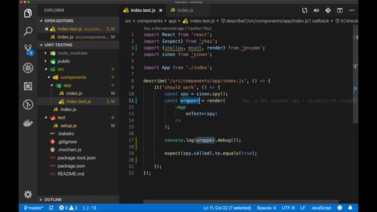Close index.test.js in Open Editors list
The width and height of the screenshot is (377, 212).
pos(47,29)
